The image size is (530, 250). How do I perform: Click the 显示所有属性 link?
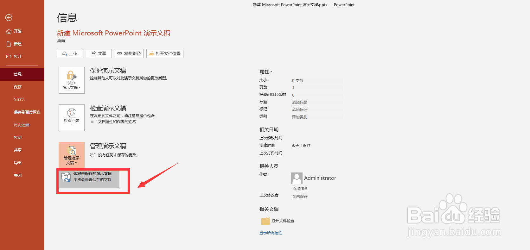click(271, 233)
